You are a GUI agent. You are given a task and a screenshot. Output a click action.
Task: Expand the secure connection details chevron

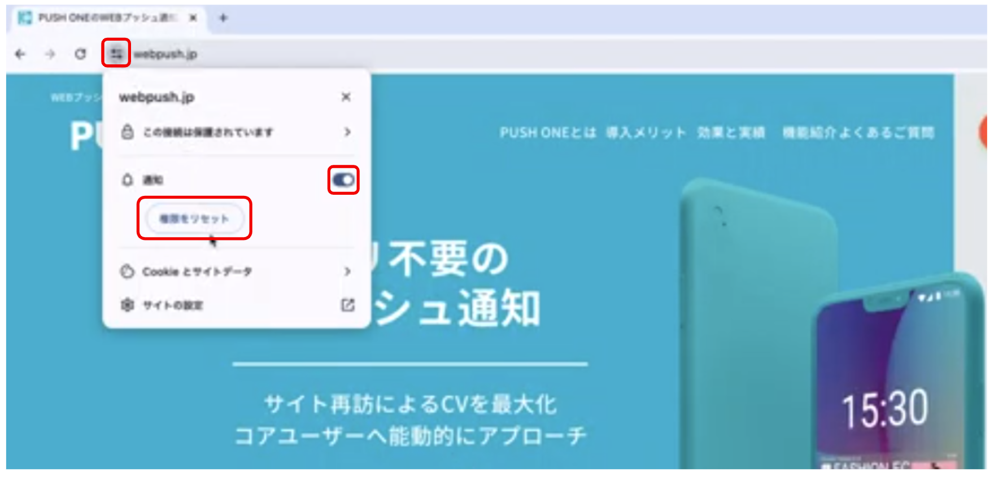pyautogui.click(x=347, y=132)
